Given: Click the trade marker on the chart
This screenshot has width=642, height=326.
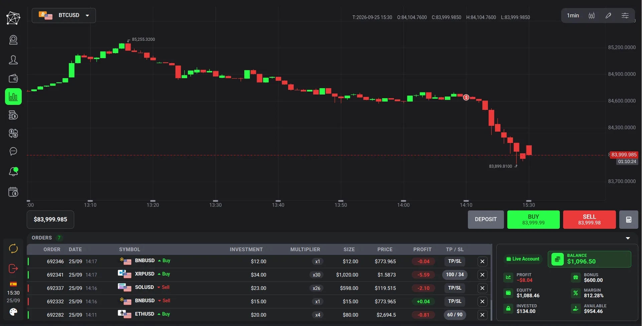Looking at the screenshot, I should (466, 98).
